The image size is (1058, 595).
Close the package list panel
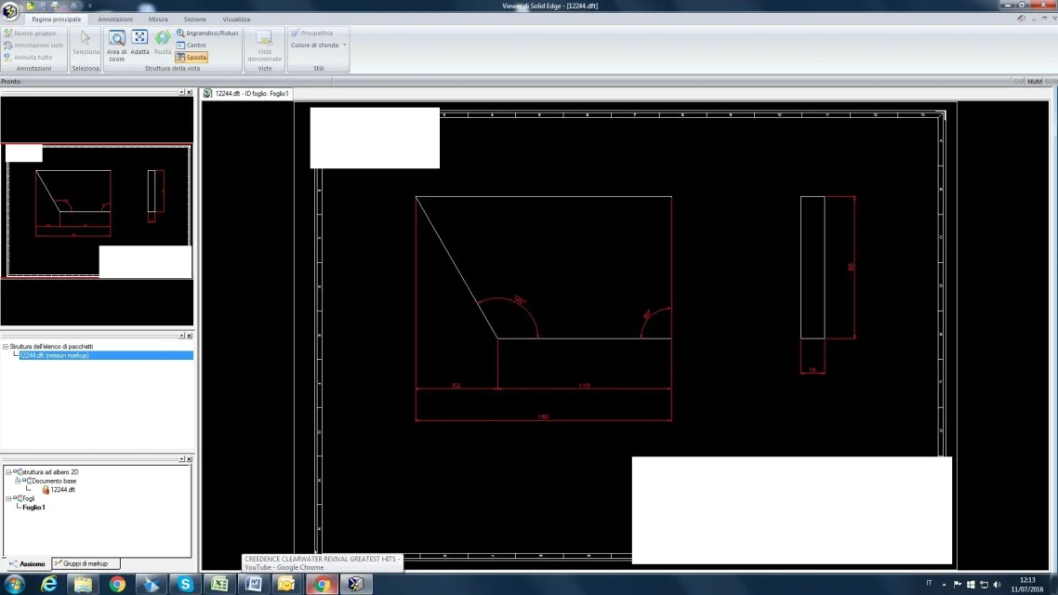[x=189, y=336]
